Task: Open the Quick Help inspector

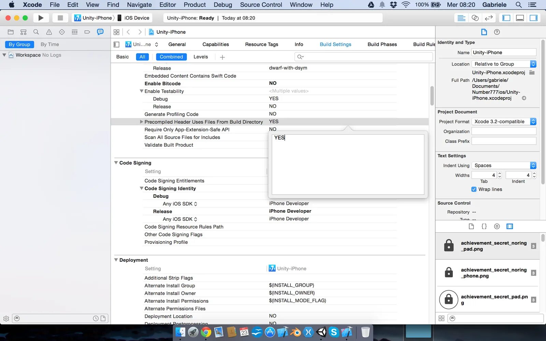Action: [497, 32]
